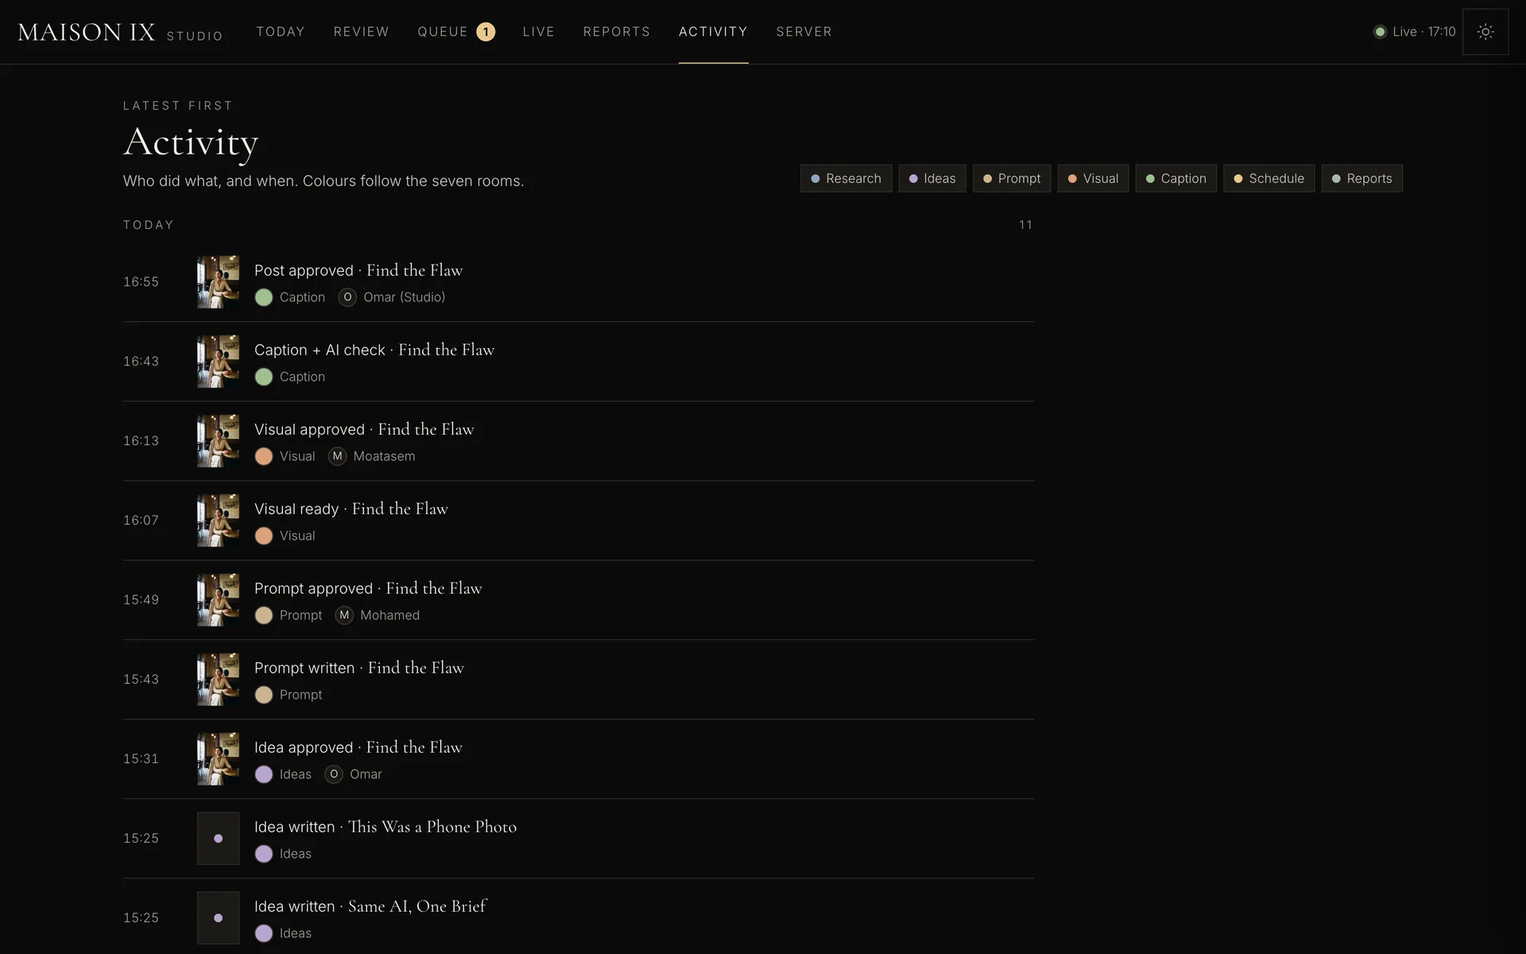Click placeholder dot tile for Same AI, One Brief
Screen dimensions: 1526x954
click(219, 917)
